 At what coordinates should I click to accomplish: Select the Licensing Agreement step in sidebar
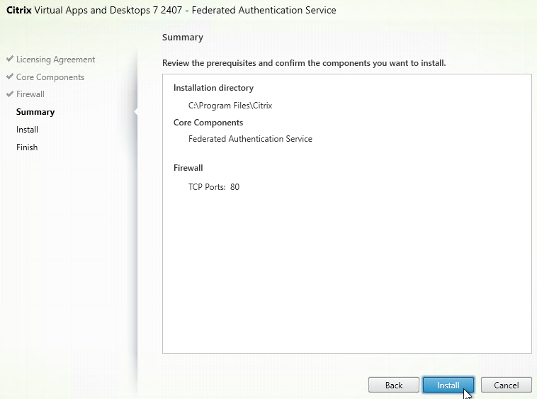tap(55, 60)
